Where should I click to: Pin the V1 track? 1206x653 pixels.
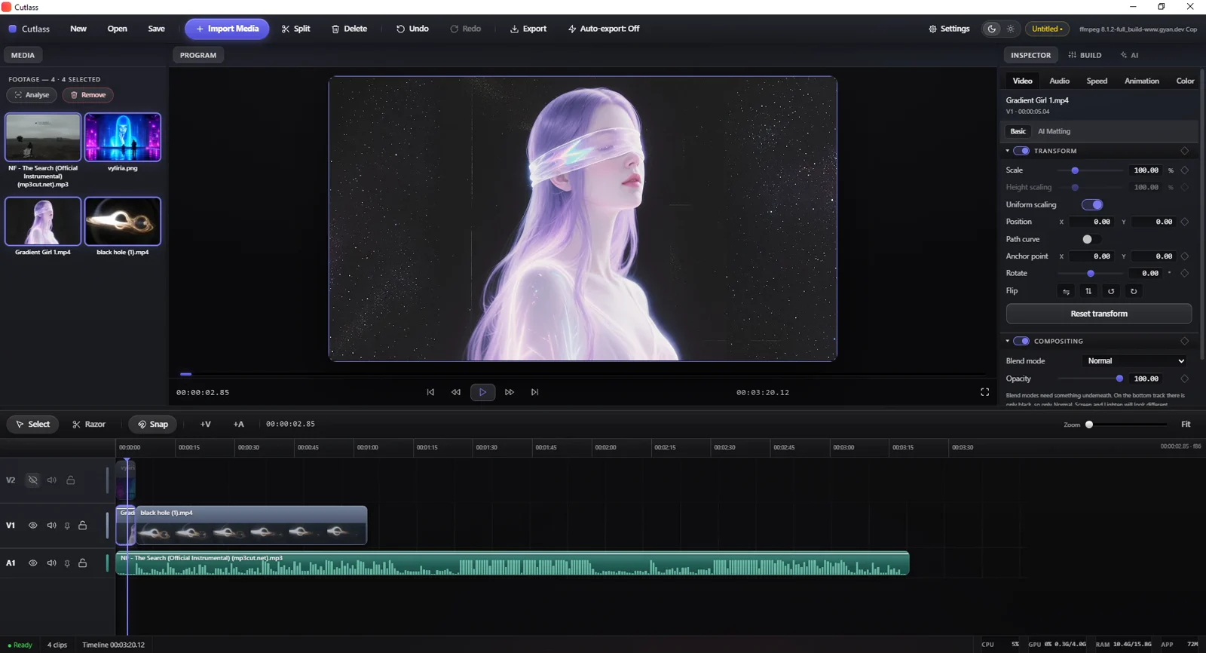point(67,526)
